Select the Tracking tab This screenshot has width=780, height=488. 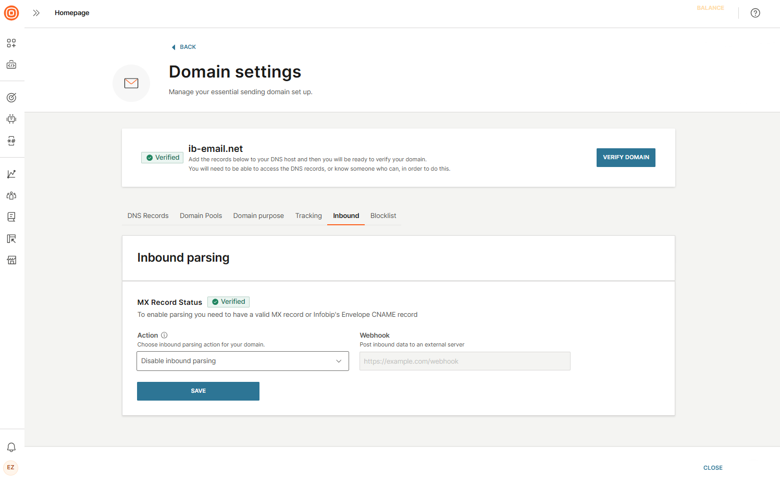(308, 216)
